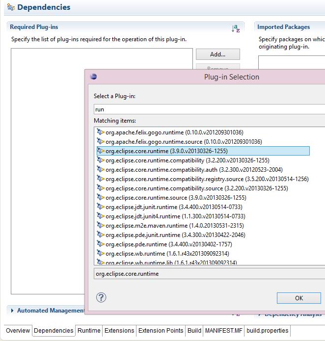Click plug-in icon beside org.eclipse.m2e.maven.runtime
This screenshot has width=325, height=341.
click(101, 225)
